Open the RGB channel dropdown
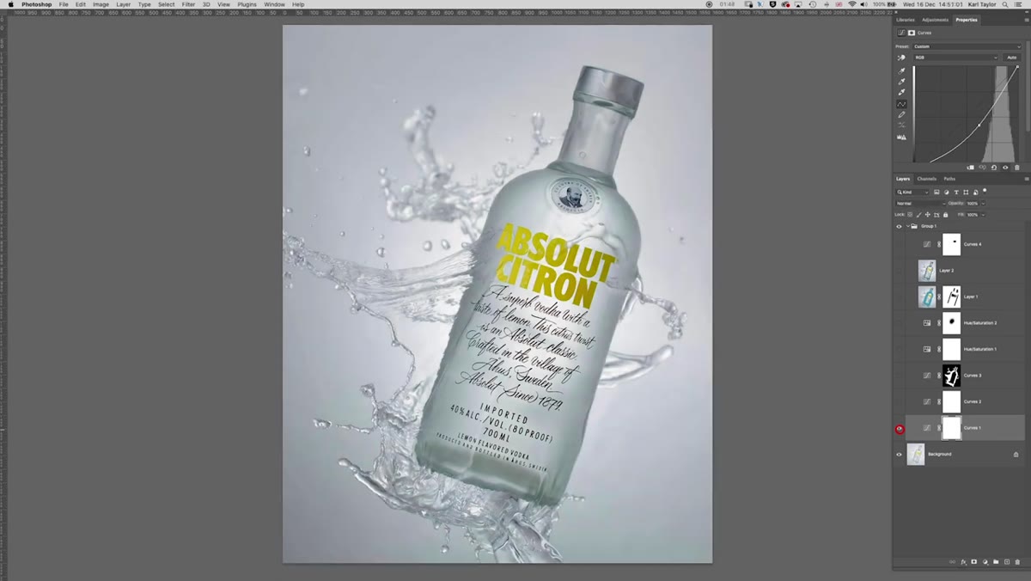Image resolution: width=1031 pixels, height=581 pixels. click(x=956, y=58)
